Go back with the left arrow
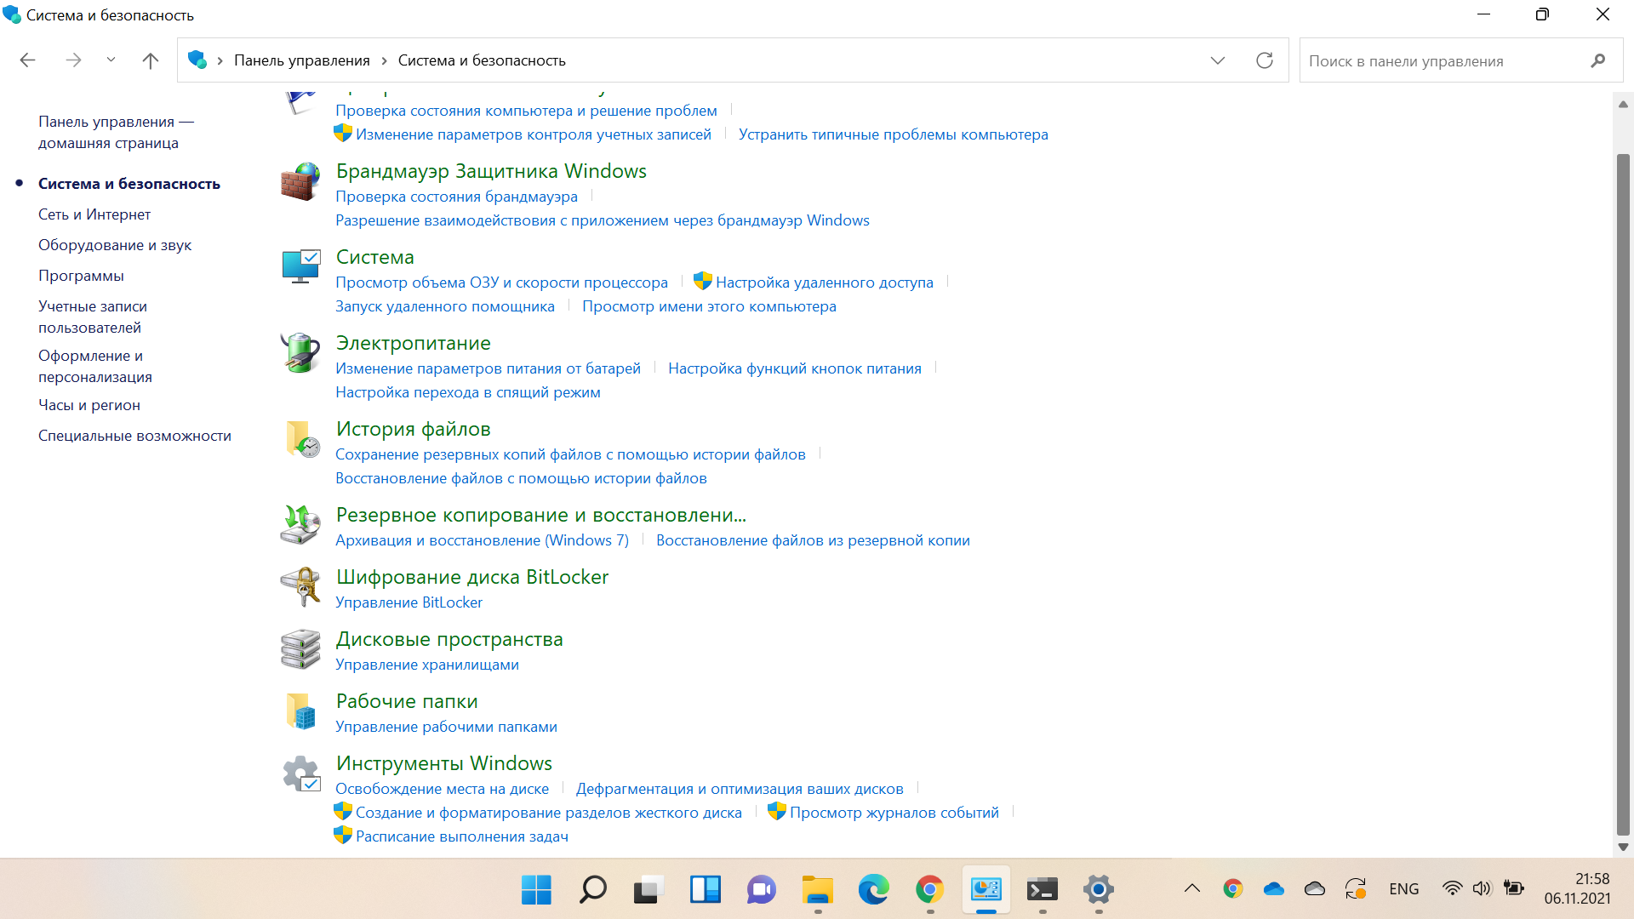1634x919 pixels. coord(27,60)
